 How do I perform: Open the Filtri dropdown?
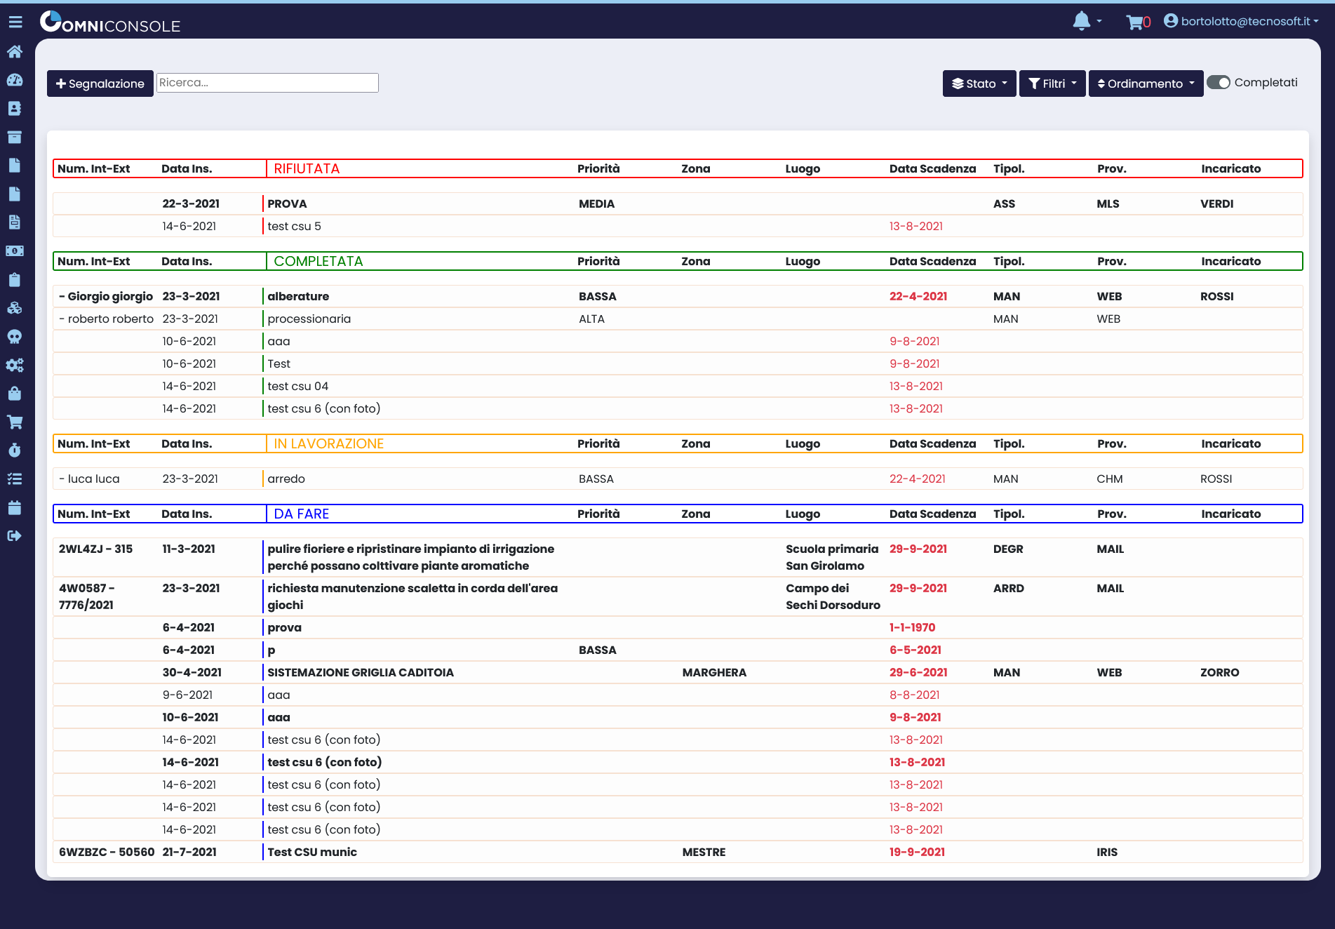coord(1052,83)
